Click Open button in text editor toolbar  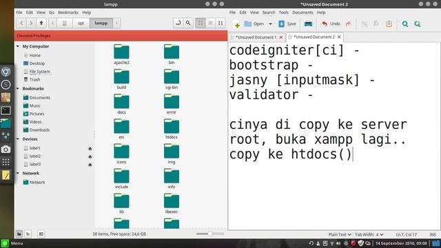click(x=254, y=24)
